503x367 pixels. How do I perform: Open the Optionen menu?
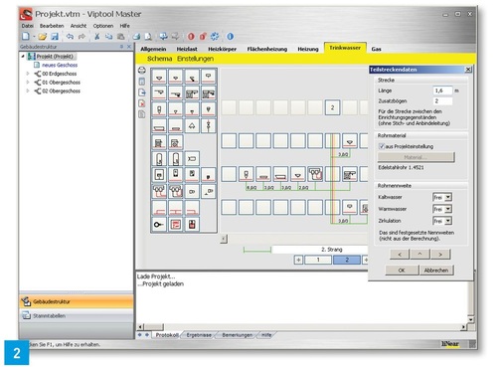tap(103, 26)
